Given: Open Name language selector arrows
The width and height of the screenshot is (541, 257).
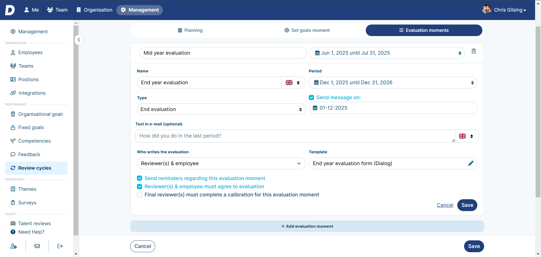Looking at the screenshot, I should pos(298,83).
